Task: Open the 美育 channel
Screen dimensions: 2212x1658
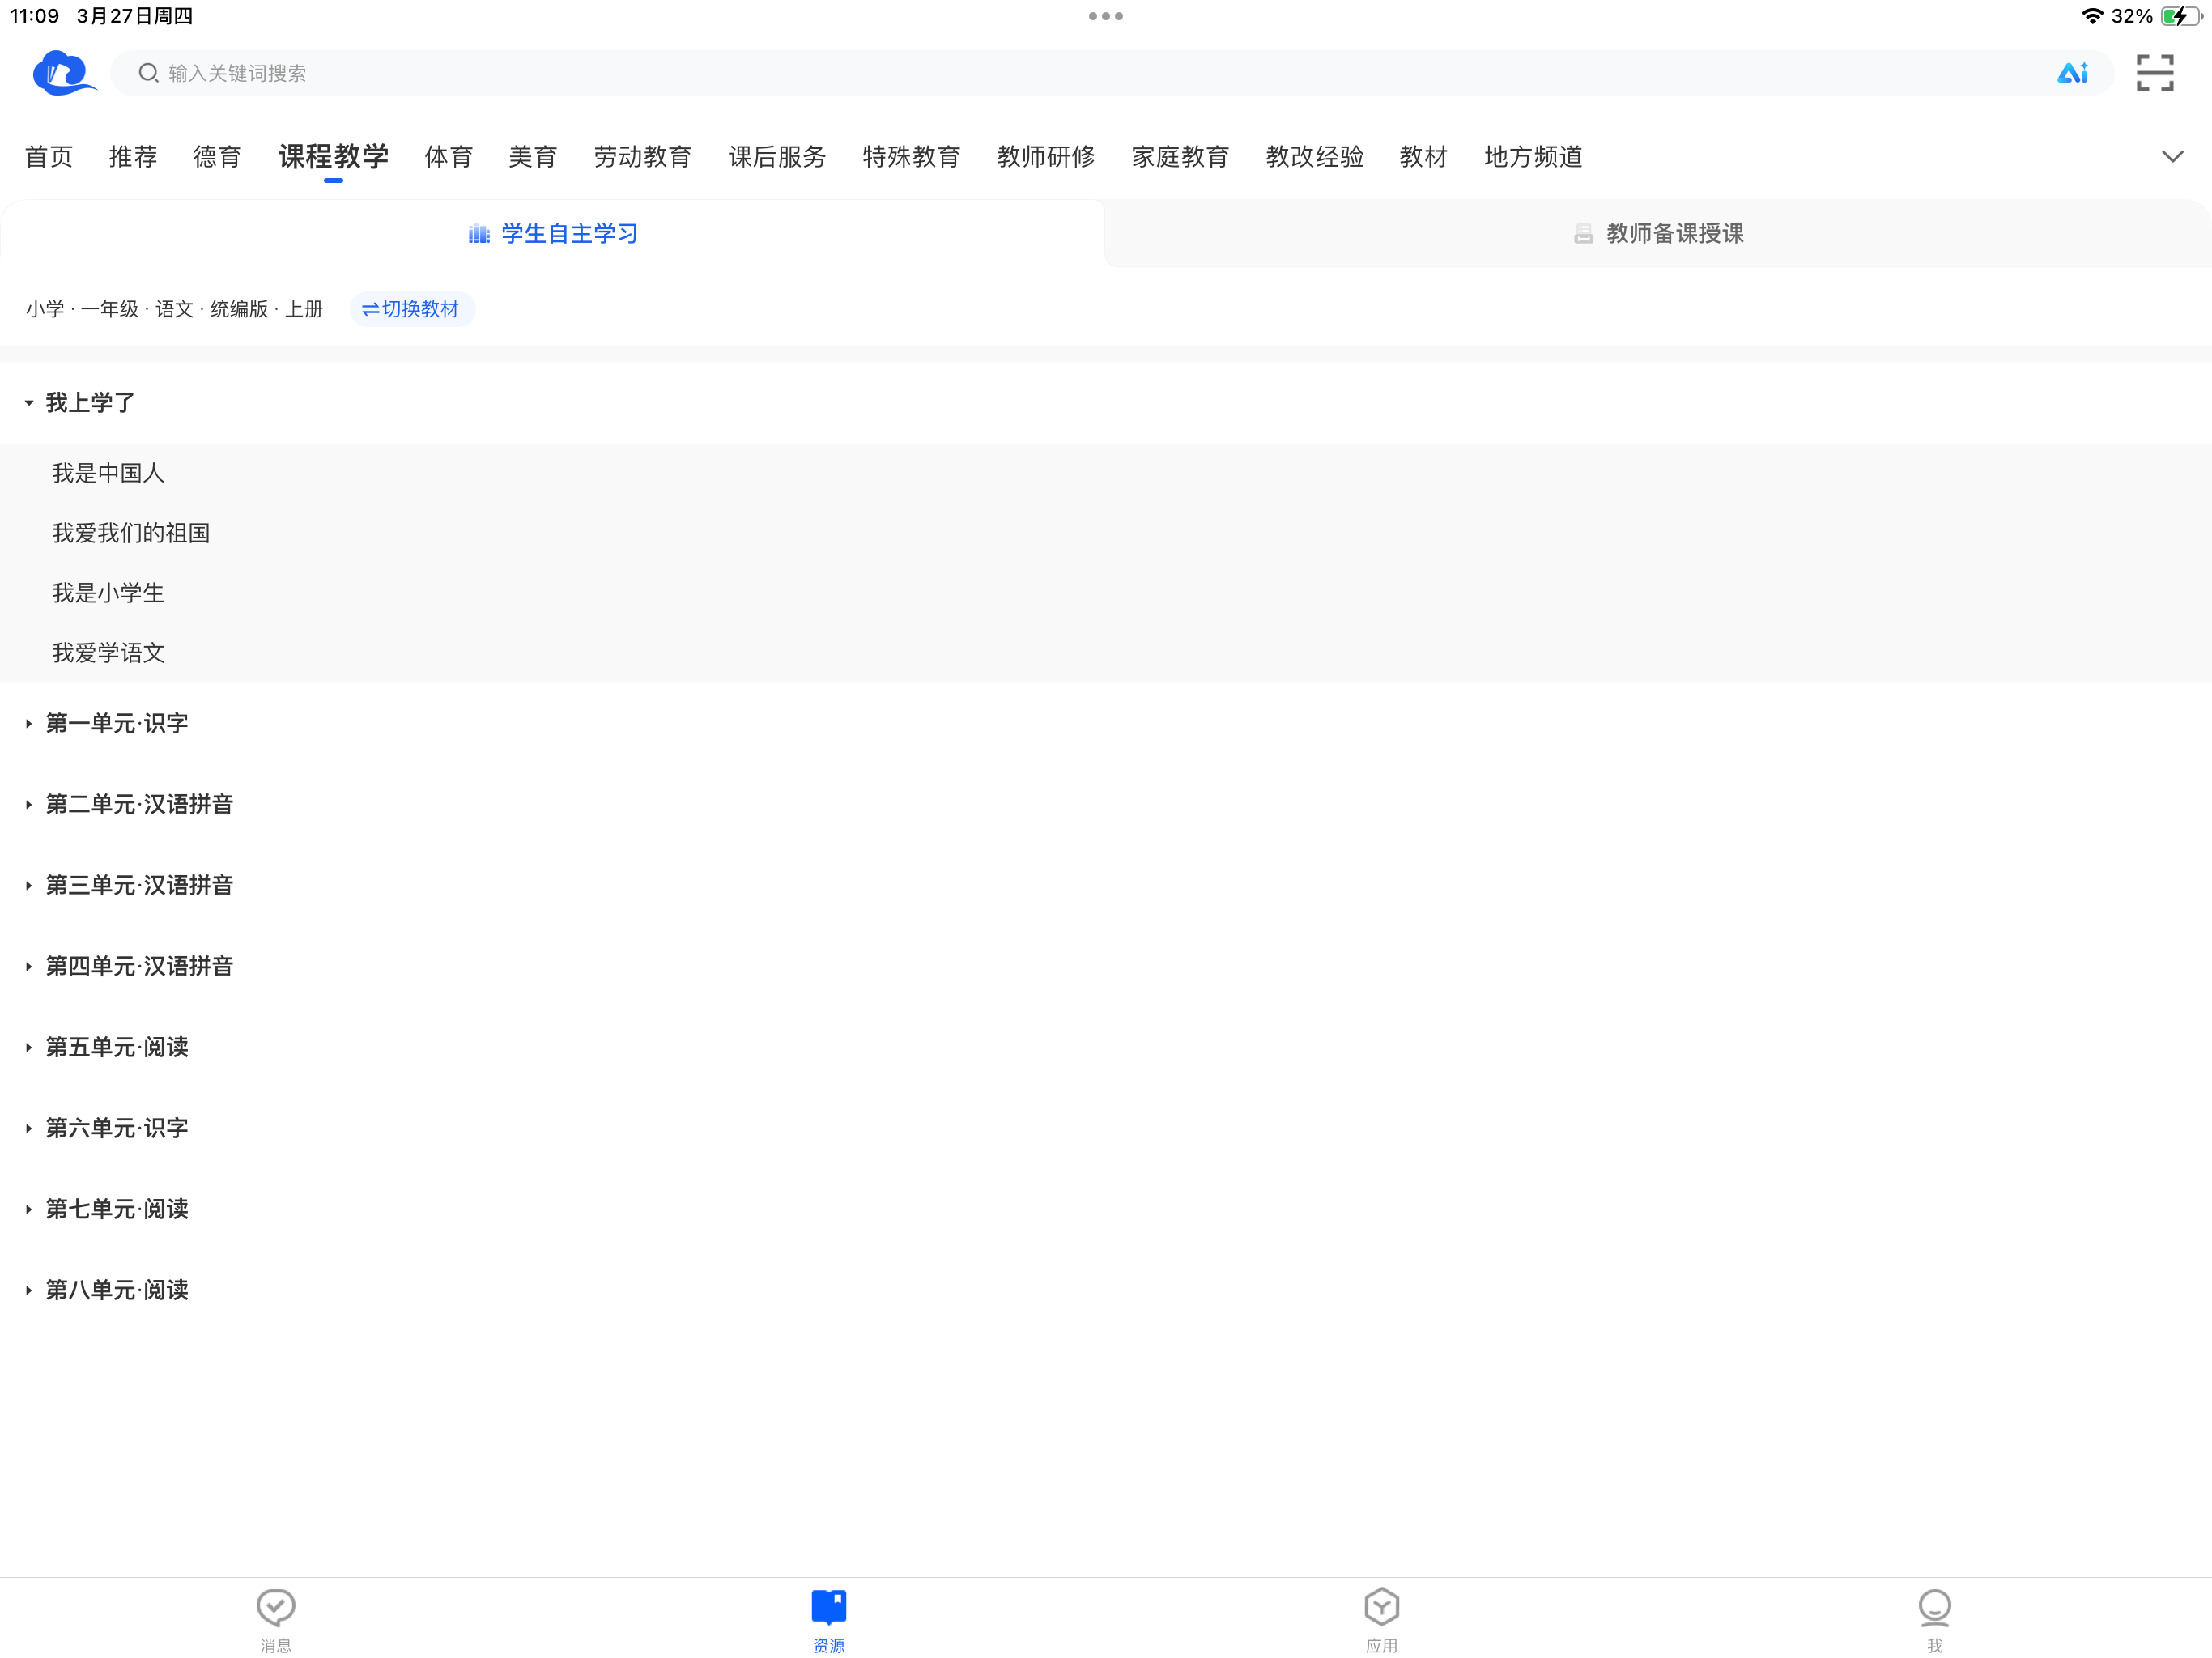Action: (532, 157)
